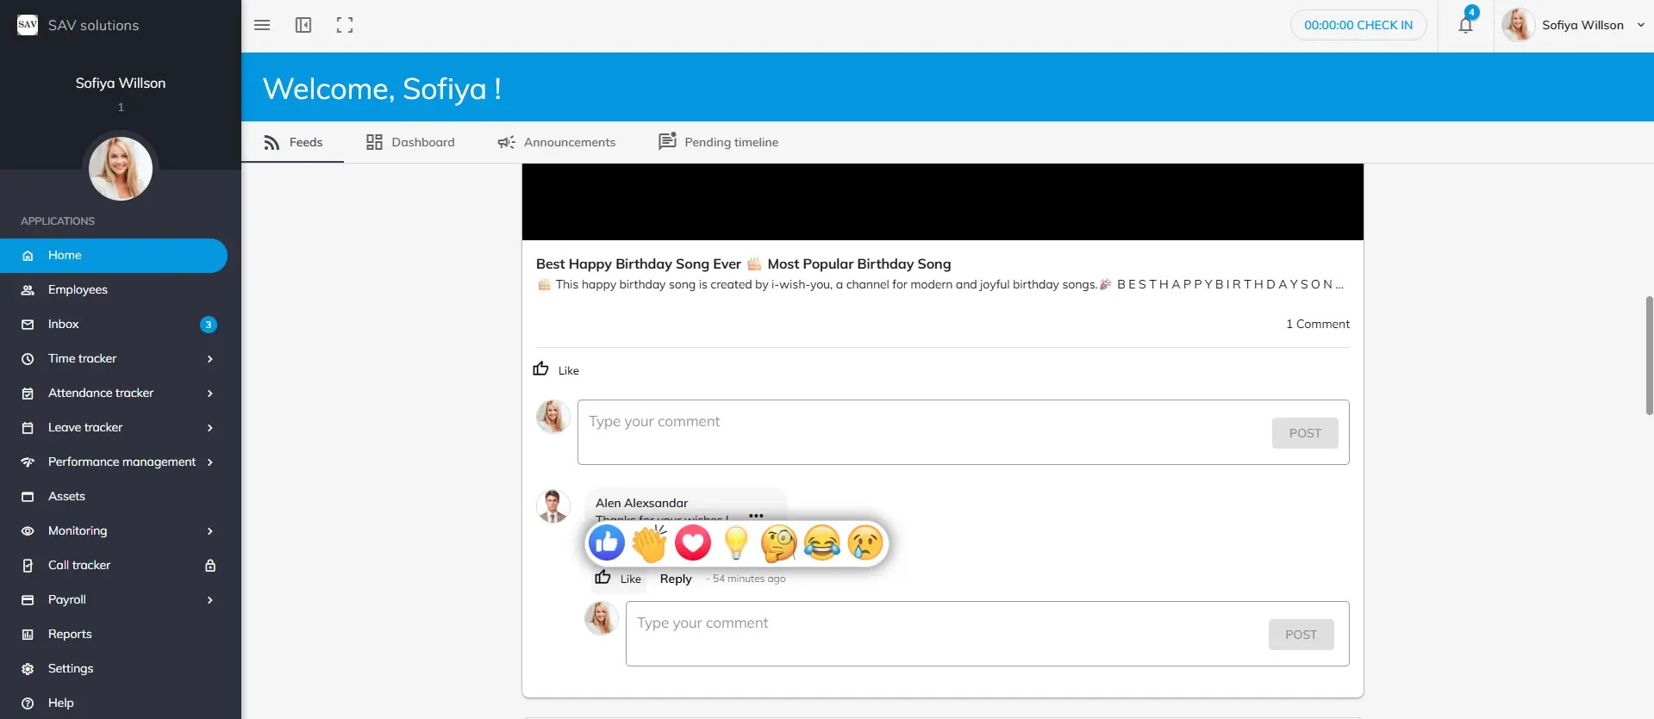
Task: Like Alen Alexsandar's comment
Action: click(x=618, y=579)
